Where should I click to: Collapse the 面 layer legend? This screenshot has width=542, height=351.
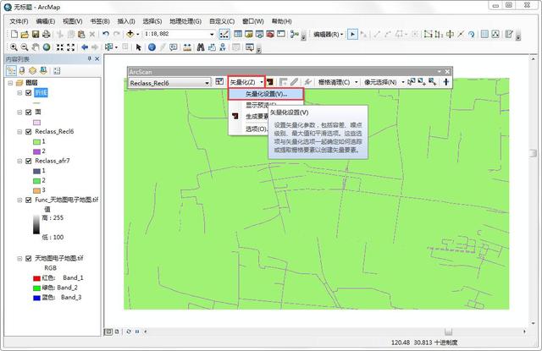click(x=19, y=112)
